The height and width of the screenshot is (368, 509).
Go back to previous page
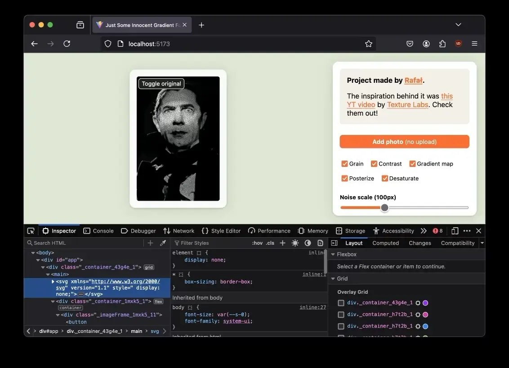coord(35,44)
